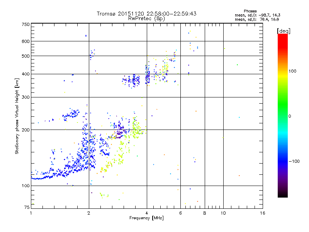This screenshot has width=309, height=232.
Task: Click the y-axis tick label '400'
Action: [25, 74]
